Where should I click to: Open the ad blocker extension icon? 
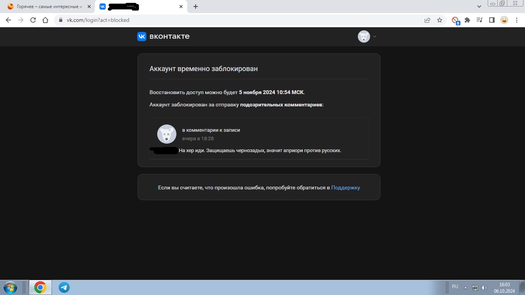tap(455, 20)
